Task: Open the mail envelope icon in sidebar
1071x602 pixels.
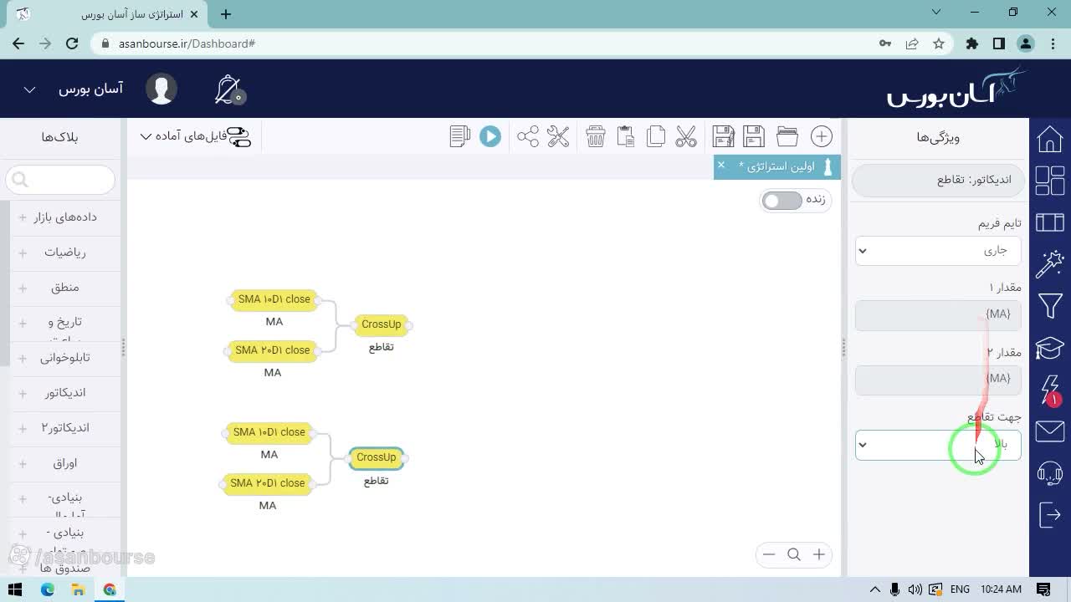Action: pyautogui.click(x=1050, y=431)
